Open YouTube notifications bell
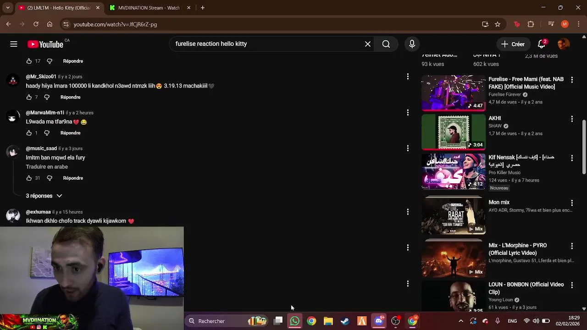Image resolution: width=587 pixels, height=330 pixels. pos(542,44)
